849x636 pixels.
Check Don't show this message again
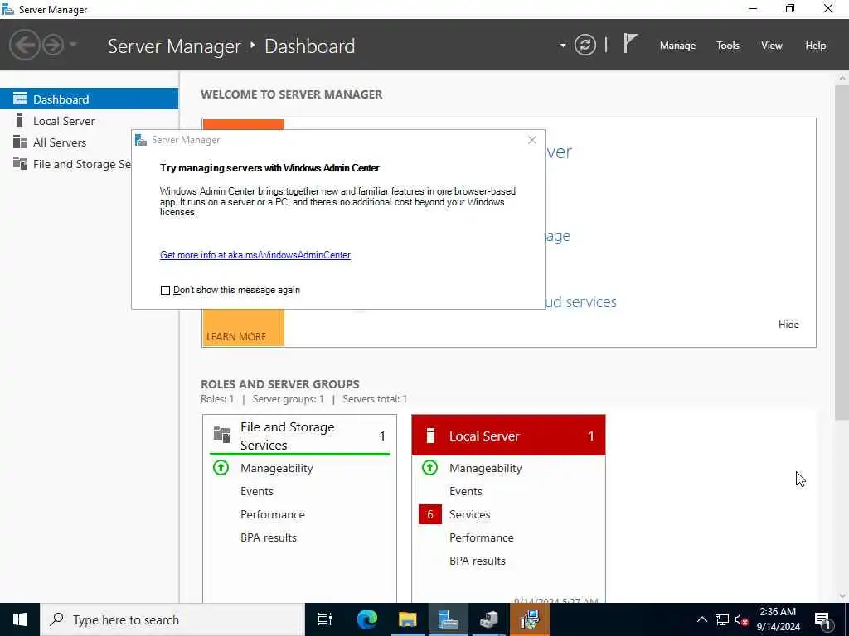point(165,291)
